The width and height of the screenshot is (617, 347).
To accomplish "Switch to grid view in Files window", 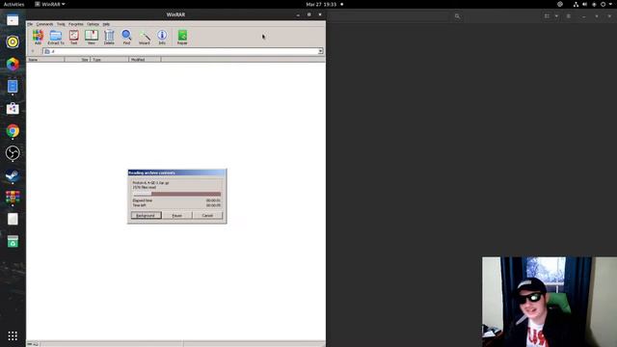I will coord(547,16).
